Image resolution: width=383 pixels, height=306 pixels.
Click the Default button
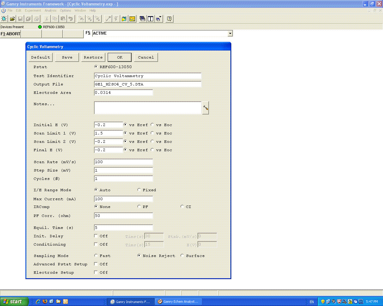point(41,57)
